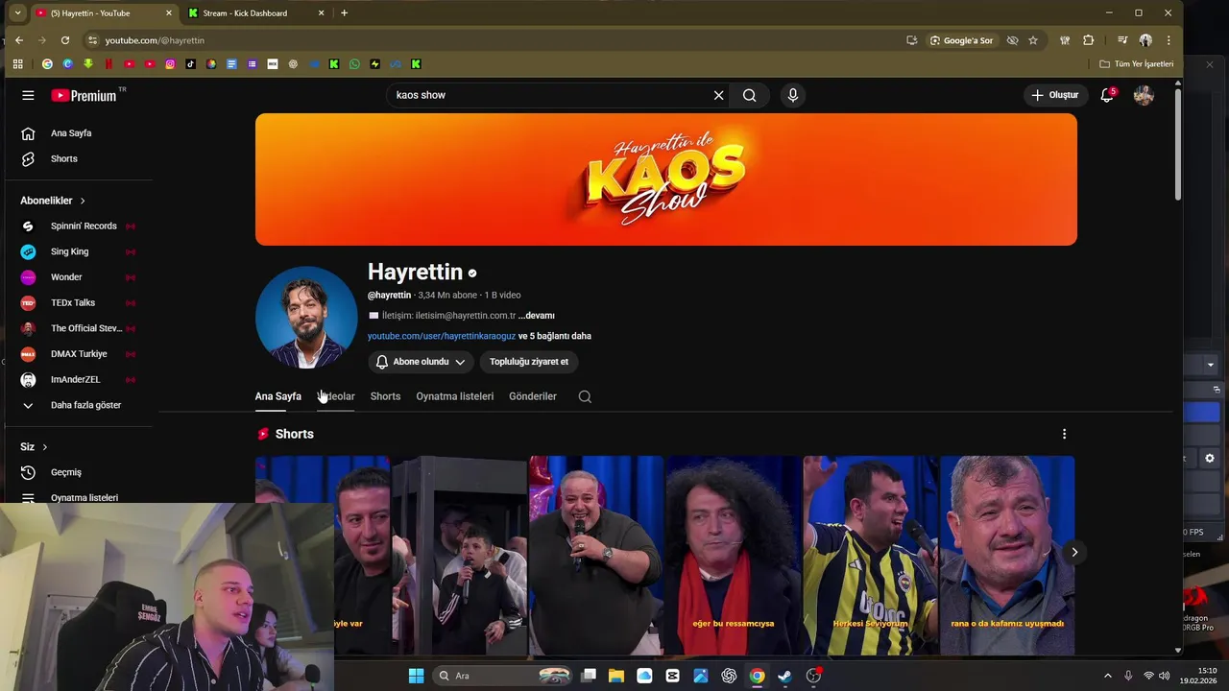The width and height of the screenshot is (1229, 691).
Task: Submit search with the magnifier button
Action: click(x=749, y=95)
